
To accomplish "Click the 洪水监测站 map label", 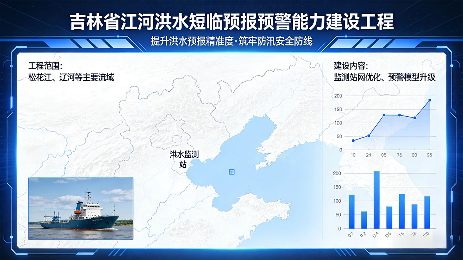I will pyautogui.click(x=184, y=159).
